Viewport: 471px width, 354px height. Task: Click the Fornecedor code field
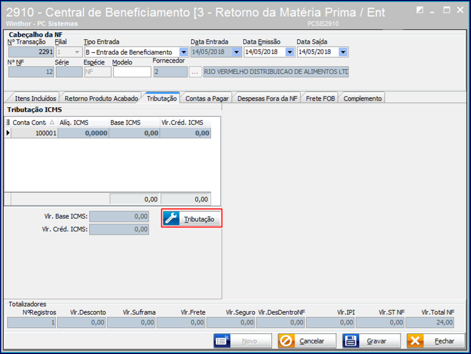coord(170,72)
